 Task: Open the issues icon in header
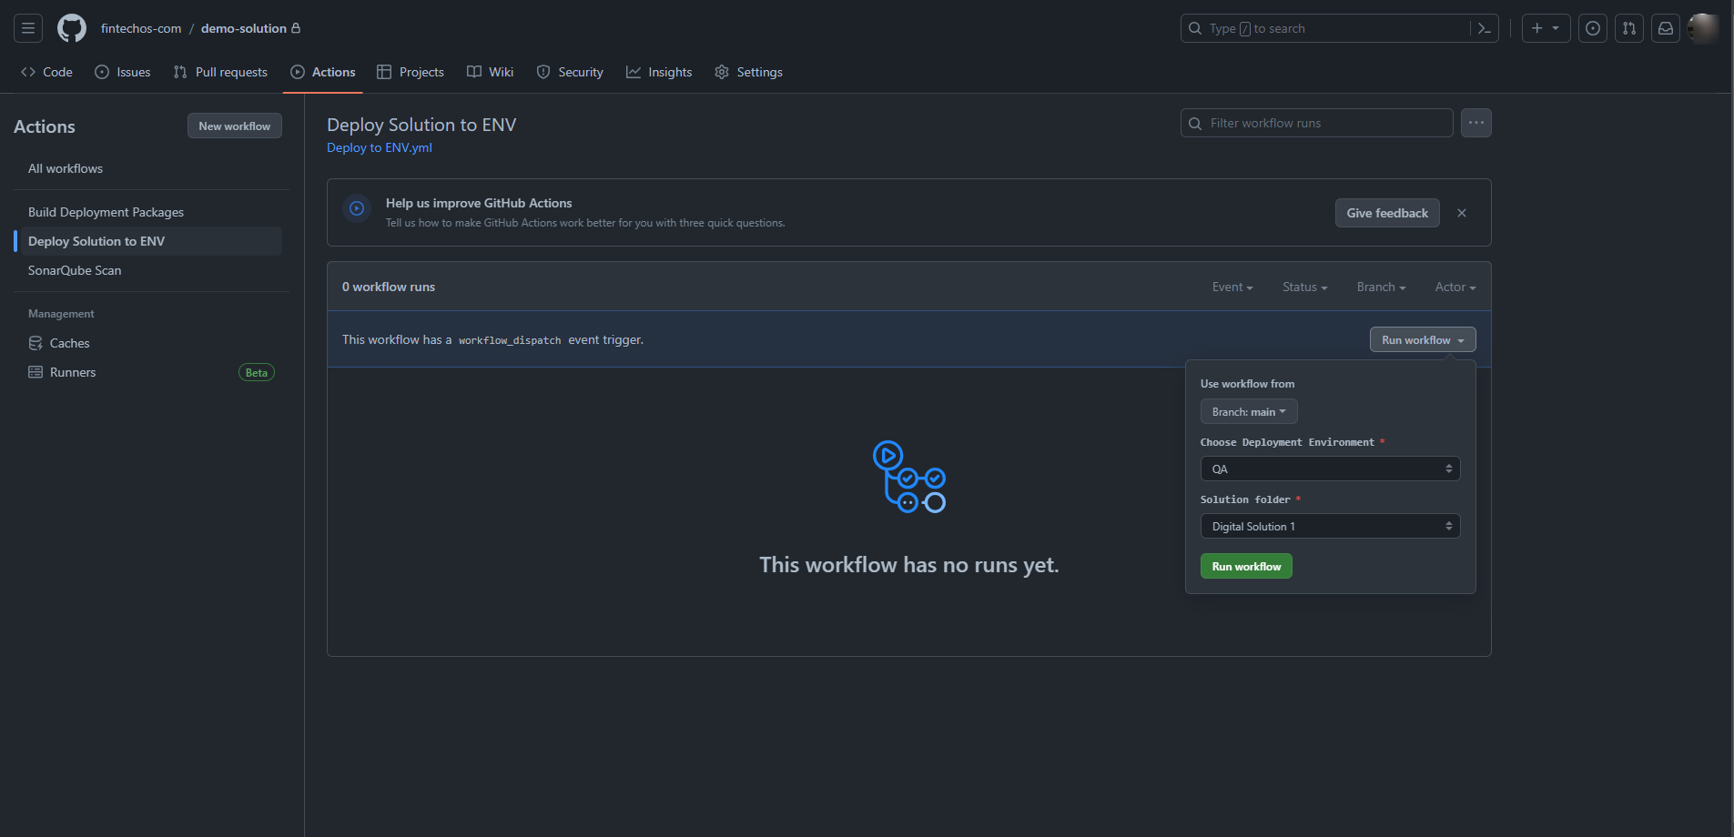coord(1592,28)
